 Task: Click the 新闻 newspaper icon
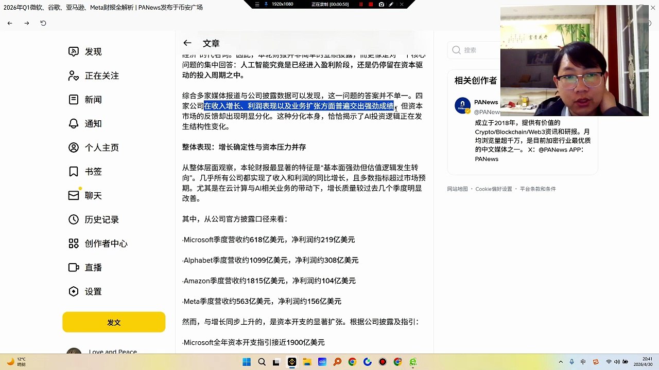click(74, 100)
